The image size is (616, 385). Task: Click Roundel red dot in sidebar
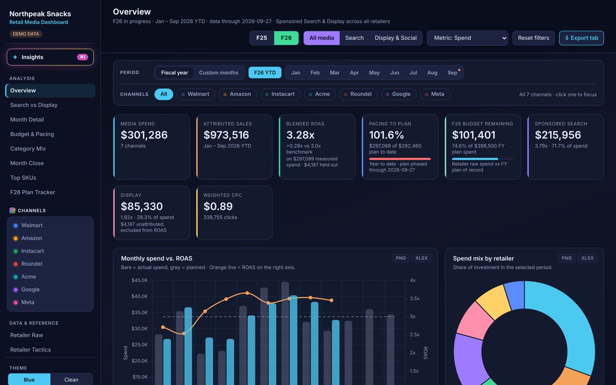tap(15, 264)
